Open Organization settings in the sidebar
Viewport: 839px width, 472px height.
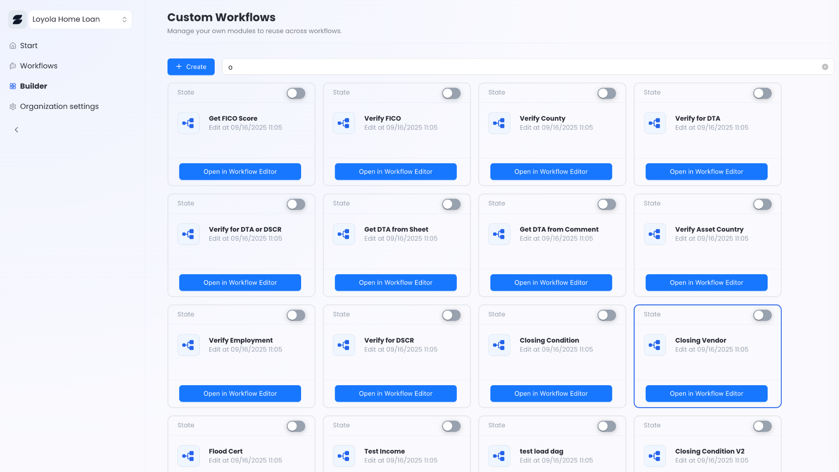[x=59, y=106]
